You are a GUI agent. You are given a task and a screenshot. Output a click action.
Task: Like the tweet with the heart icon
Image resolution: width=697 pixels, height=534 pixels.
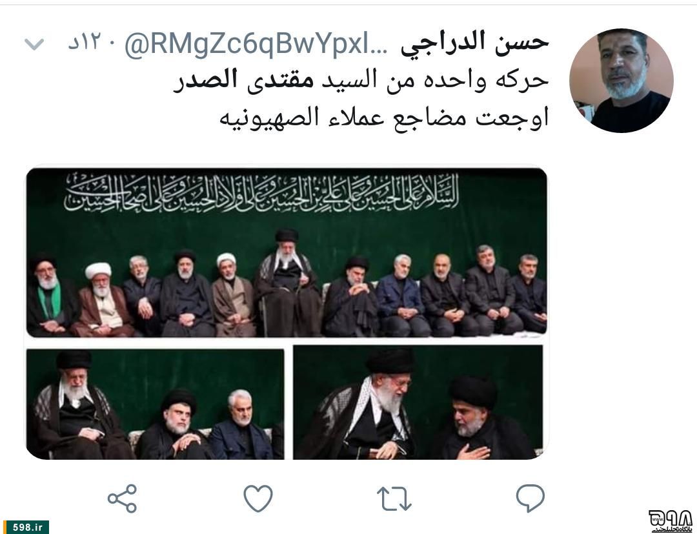click(x=258, y=498)
